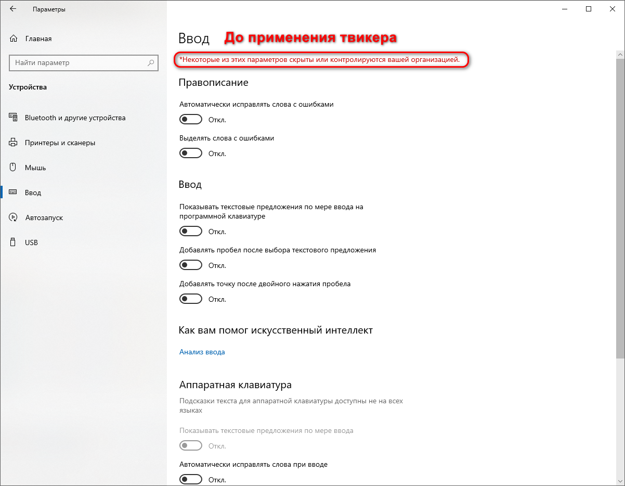Open Принтеры и сканеры section
625x486 pixels.
(60, 143)
